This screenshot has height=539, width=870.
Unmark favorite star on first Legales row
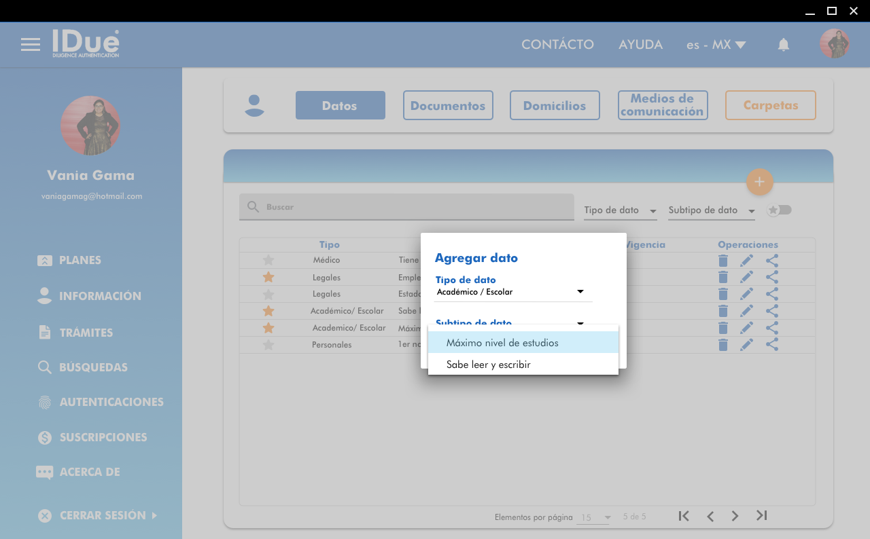tap(268, 277)
